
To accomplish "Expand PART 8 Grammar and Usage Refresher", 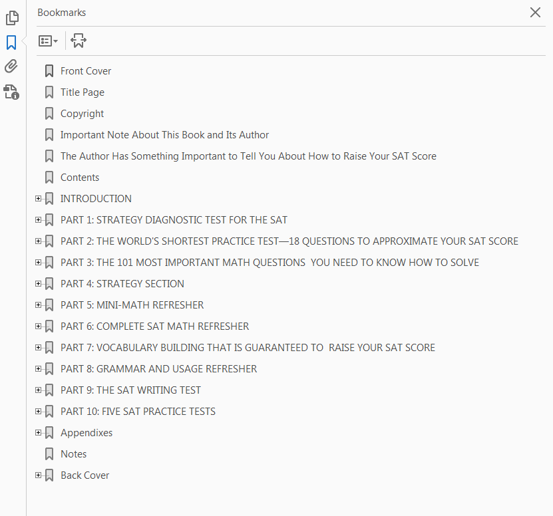I will click(x=38, y=368).
